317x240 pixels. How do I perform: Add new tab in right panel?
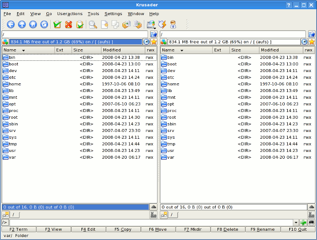point(164,215)
